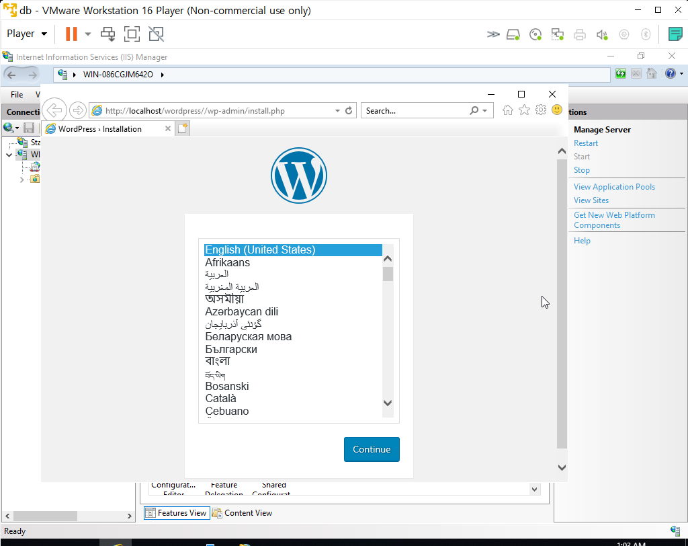The height and width of the screenshot is (546, 688).
Task: Open Help link in Actions pane
Action: 582,241
